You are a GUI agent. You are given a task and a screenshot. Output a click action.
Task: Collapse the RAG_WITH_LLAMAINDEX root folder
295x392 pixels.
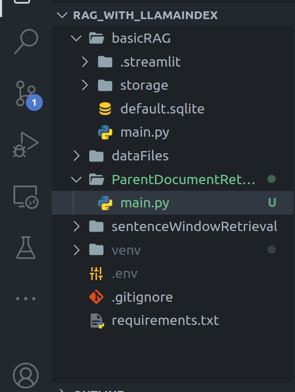62,15
